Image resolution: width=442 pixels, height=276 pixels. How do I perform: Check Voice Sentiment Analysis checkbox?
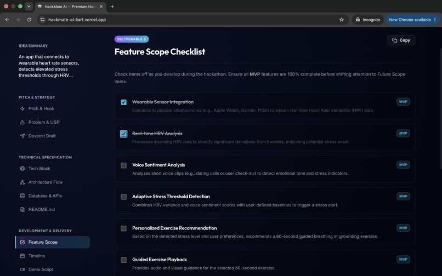[124, 165]
